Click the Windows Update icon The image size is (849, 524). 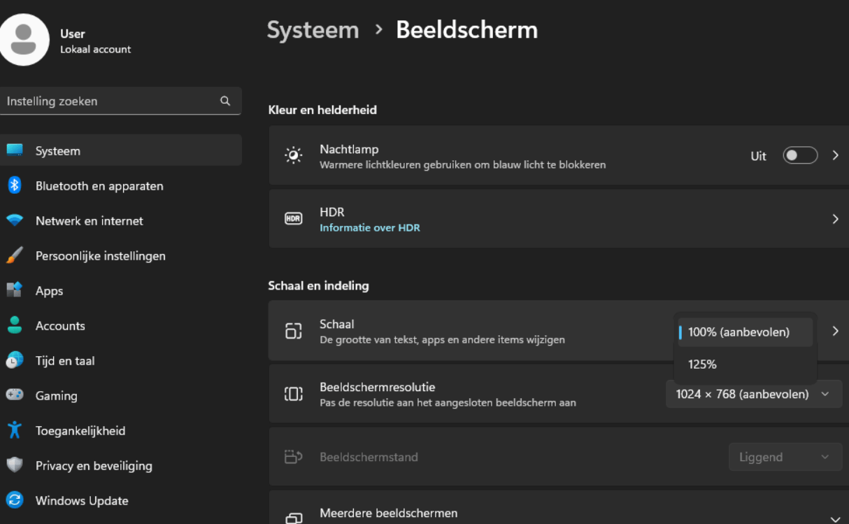[15, 500]
